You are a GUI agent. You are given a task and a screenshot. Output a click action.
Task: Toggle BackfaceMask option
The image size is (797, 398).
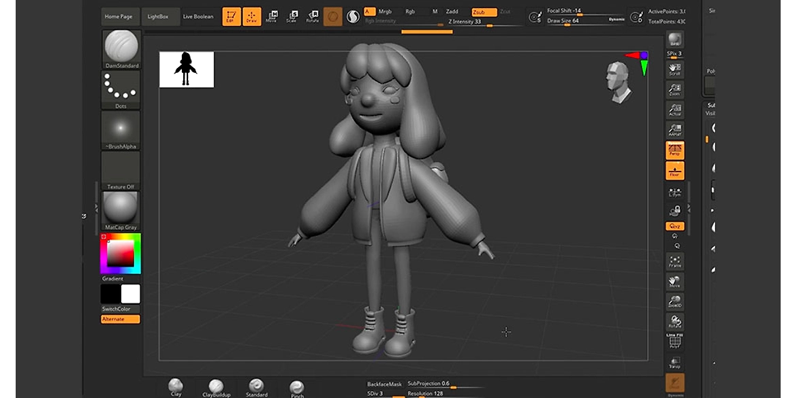(x=384, y=384)
